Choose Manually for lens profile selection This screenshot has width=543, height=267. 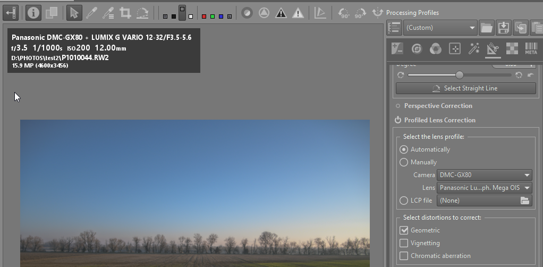pos(404,162)
